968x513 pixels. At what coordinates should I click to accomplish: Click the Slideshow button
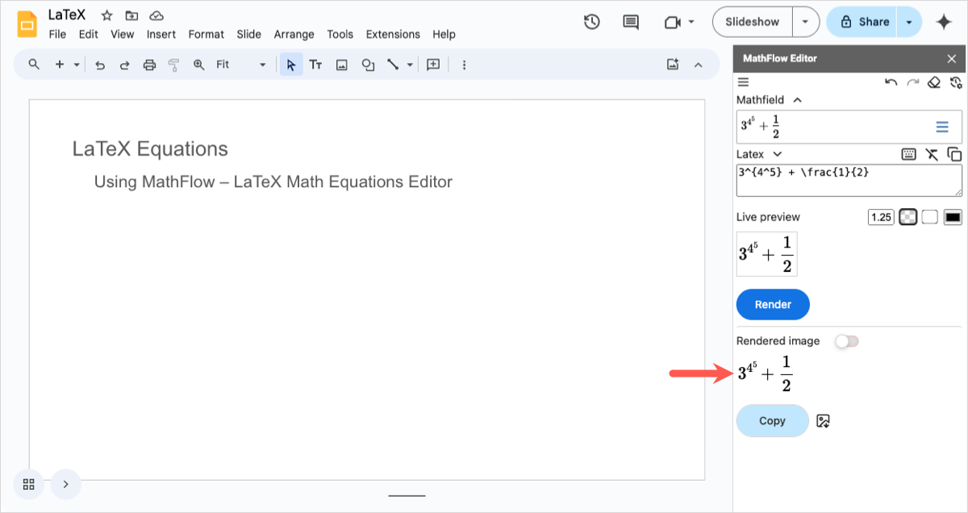click(752, 23)
